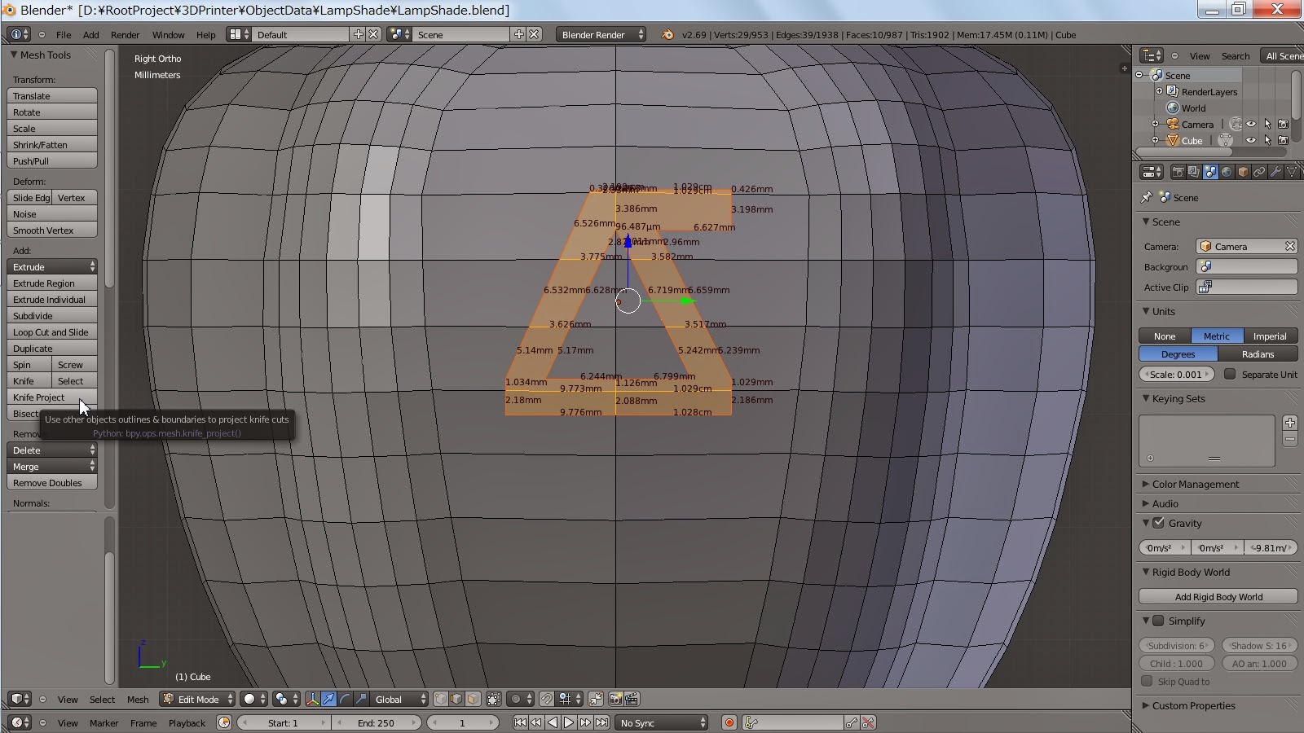Open Blender Render engine dropdown
Screen dimensions: 1304x733
pyautogui.click(x=601, y=35)
